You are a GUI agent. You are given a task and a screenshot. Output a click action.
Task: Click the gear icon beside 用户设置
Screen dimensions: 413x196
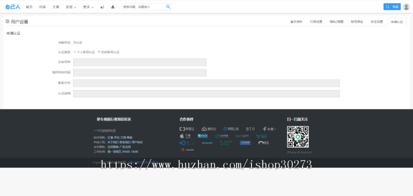tap(7, 21)
